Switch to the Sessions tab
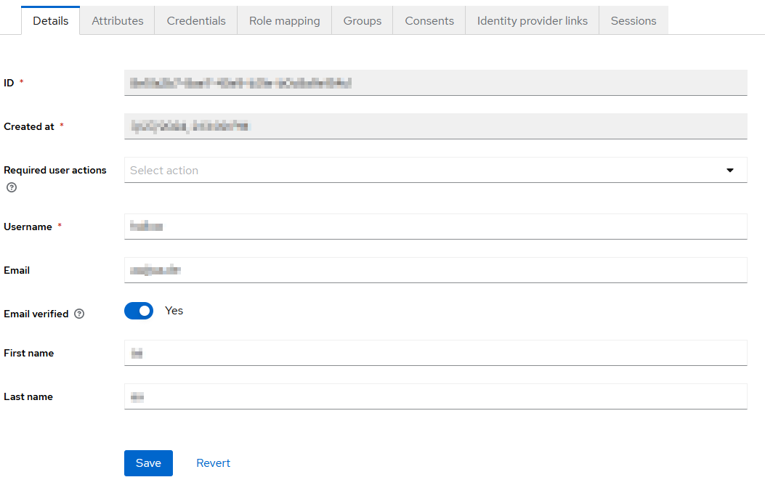This screenshot has height=493, width=765. pyautogui.click(x=633, y=21)
